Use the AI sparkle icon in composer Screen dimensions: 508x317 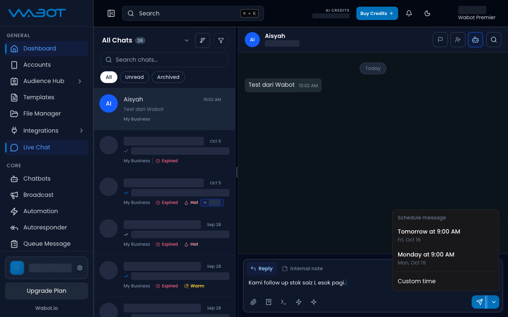tap(314, 302)
